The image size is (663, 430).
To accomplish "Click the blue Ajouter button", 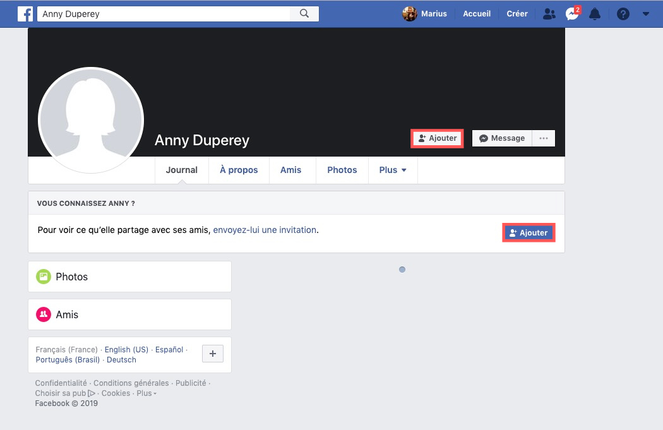I will [x=529, y=232].
